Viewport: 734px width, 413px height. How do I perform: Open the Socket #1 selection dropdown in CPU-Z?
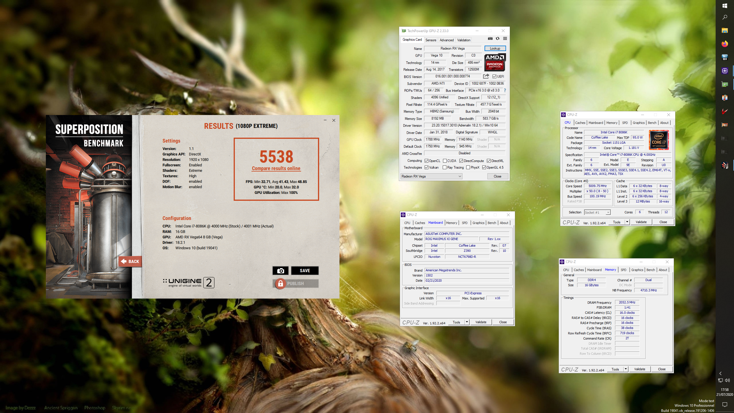tap(597, 213)
